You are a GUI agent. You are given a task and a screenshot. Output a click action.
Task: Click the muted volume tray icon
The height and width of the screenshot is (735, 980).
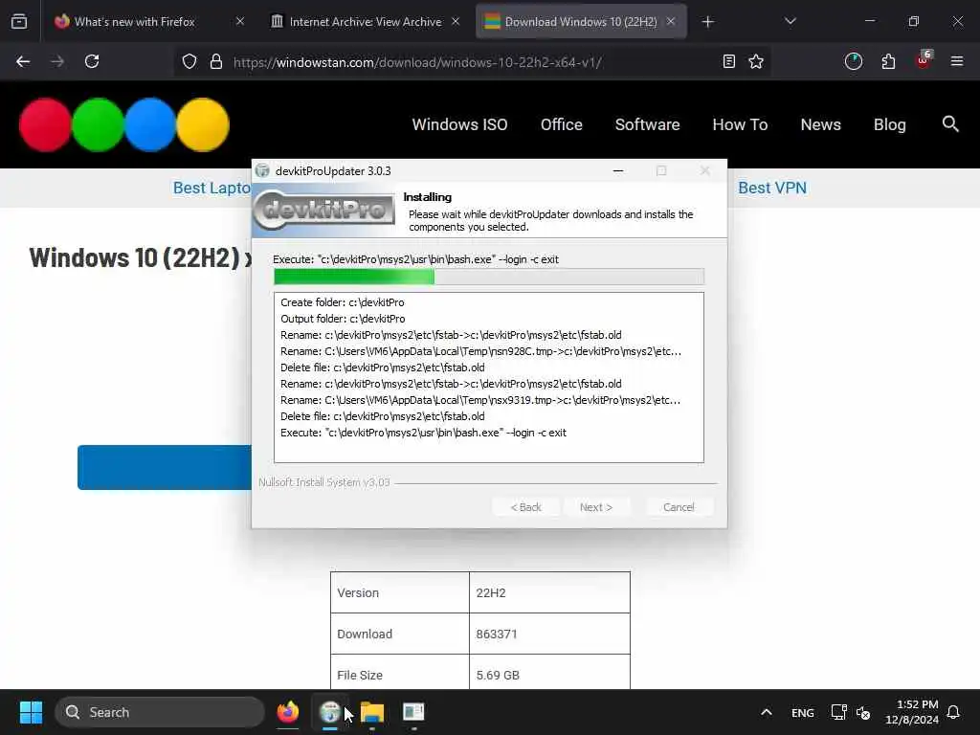tap(863, 712)
